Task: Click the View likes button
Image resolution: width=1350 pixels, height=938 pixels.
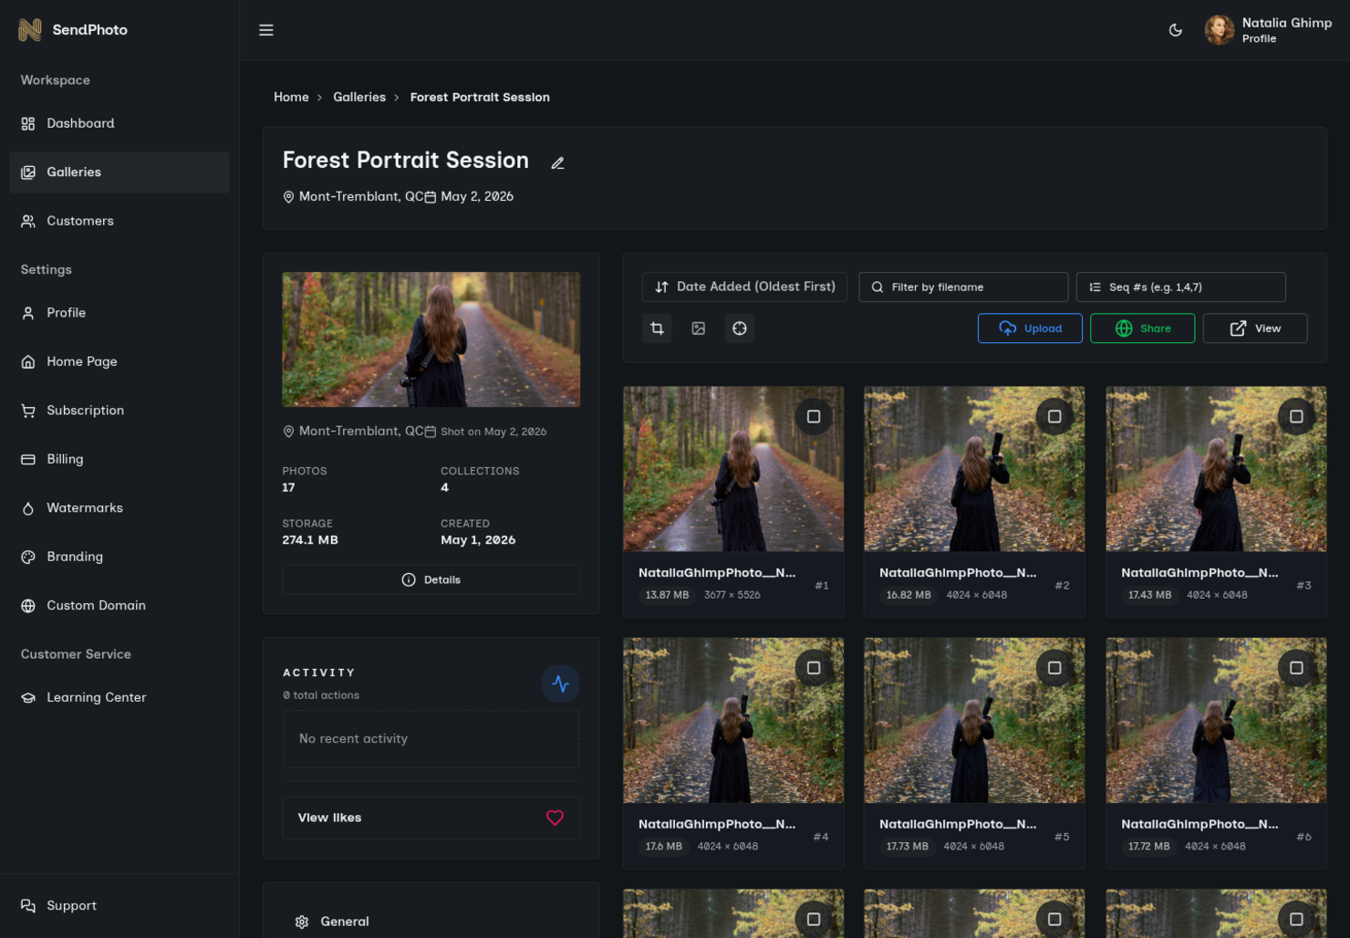Action: coord(431,818)
